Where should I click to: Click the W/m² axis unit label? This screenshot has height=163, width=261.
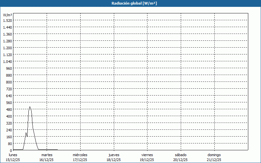[8, 15]
